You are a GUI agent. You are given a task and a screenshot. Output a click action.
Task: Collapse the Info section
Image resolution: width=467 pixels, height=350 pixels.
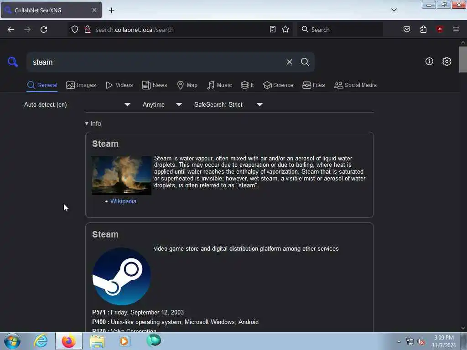pos(93,124)
